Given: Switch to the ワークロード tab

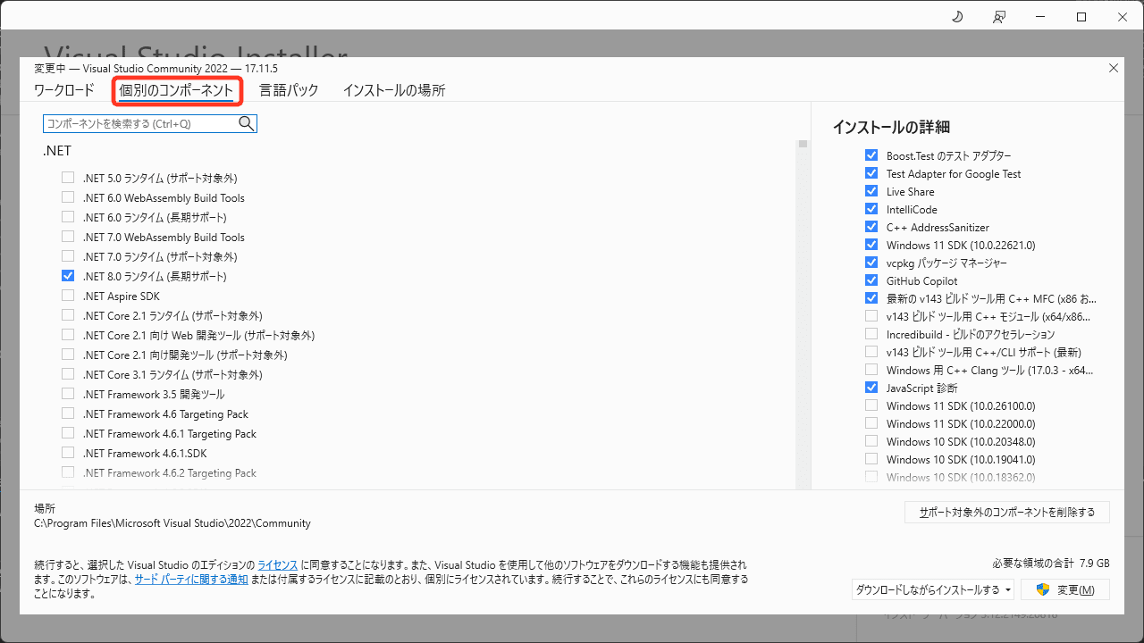Looking at the screenshot, I should click(65, 89).
